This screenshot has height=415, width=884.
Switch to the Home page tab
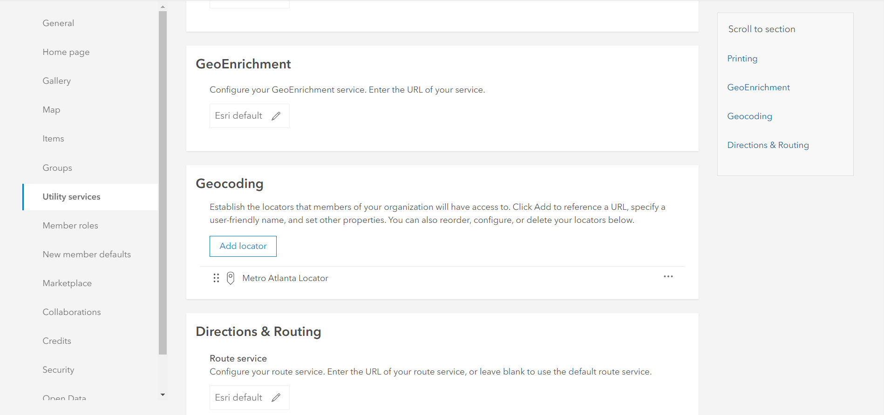(66, 52)
